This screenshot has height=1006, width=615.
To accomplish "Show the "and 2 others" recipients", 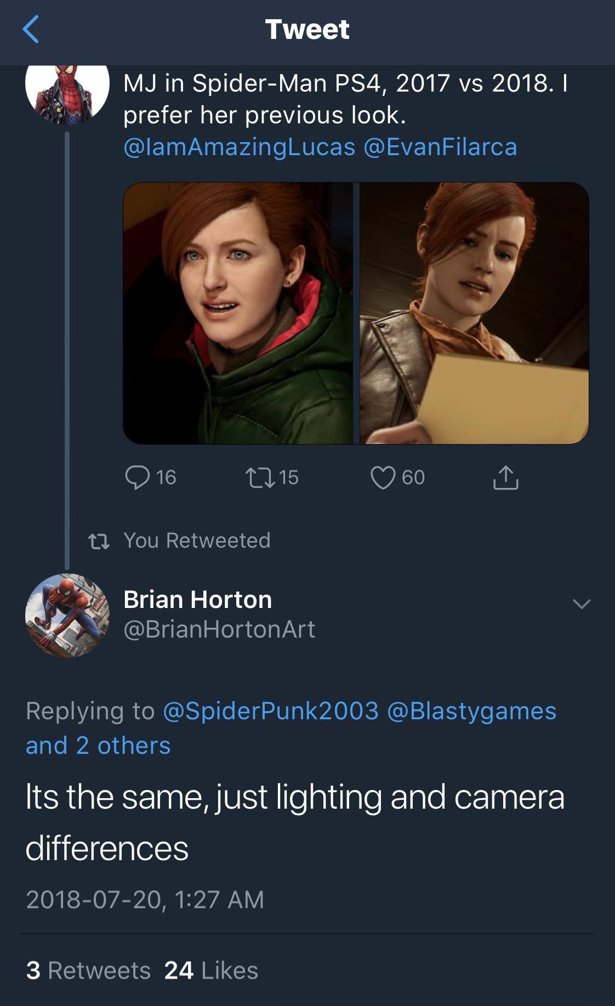I will tap(98, 746).
